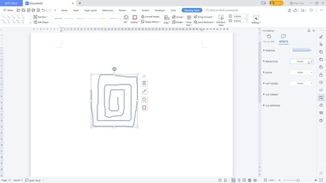Image resolution: width=326 pixels, height=183 pixels.
Task: Select the Drawing Tools tab
Action: (192, 10)
